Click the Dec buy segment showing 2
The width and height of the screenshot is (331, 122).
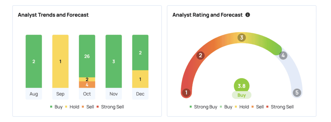click(x=140, y=52)
